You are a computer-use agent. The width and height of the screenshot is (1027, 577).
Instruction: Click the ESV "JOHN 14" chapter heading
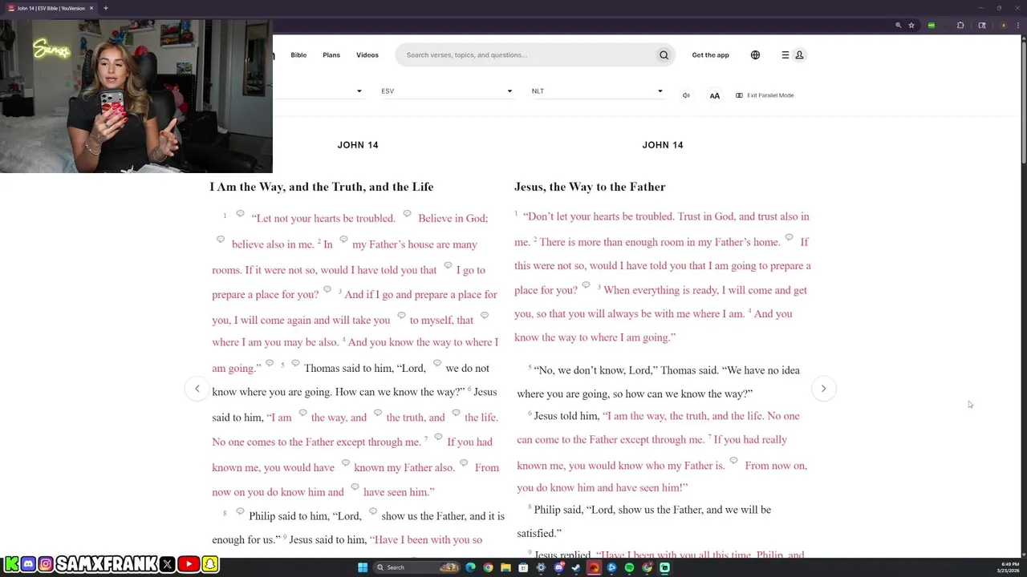[358, 145]
